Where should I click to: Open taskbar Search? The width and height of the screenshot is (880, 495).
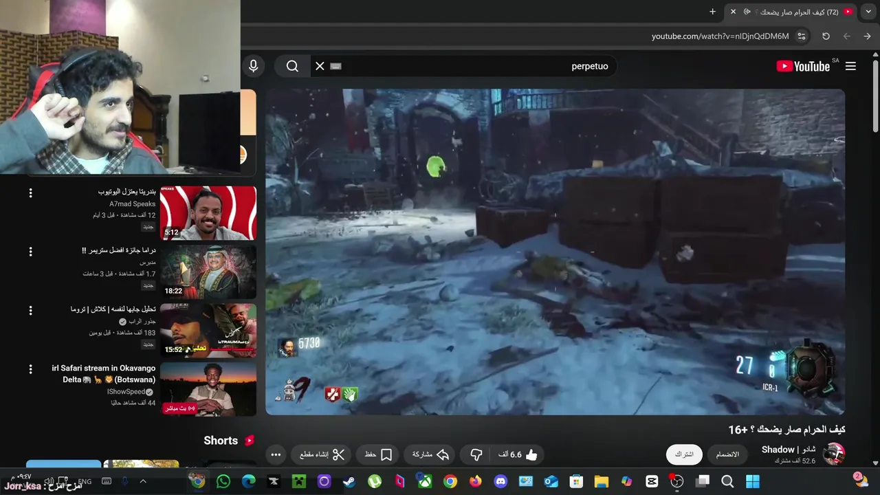[x=727, y=481]
